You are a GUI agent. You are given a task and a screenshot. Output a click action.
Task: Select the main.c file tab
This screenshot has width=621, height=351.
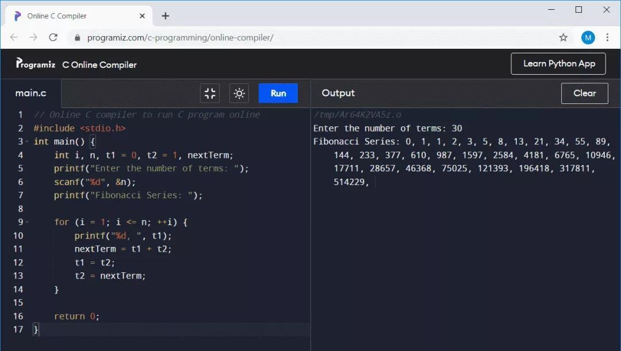(x=31, y=93)
